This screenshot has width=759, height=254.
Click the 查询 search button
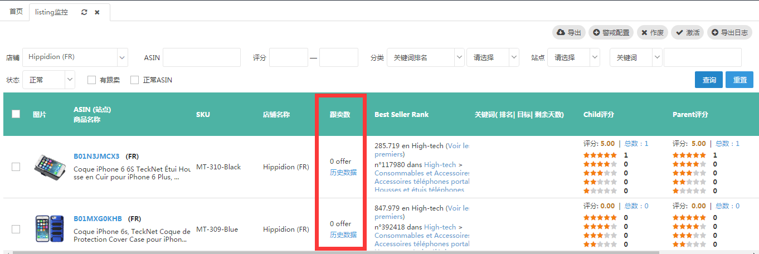click(709, 80)
